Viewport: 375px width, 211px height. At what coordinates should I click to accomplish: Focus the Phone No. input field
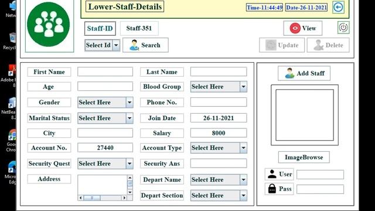coord(219,102)
